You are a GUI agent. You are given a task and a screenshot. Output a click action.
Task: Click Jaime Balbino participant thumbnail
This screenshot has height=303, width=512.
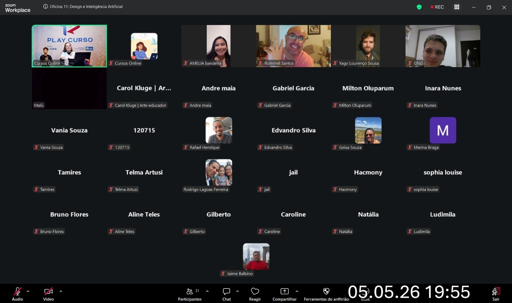pyautogui.click(x=256, y=256)
